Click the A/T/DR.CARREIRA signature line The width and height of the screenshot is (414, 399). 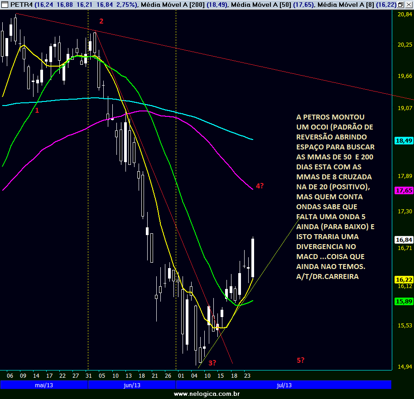327,276
